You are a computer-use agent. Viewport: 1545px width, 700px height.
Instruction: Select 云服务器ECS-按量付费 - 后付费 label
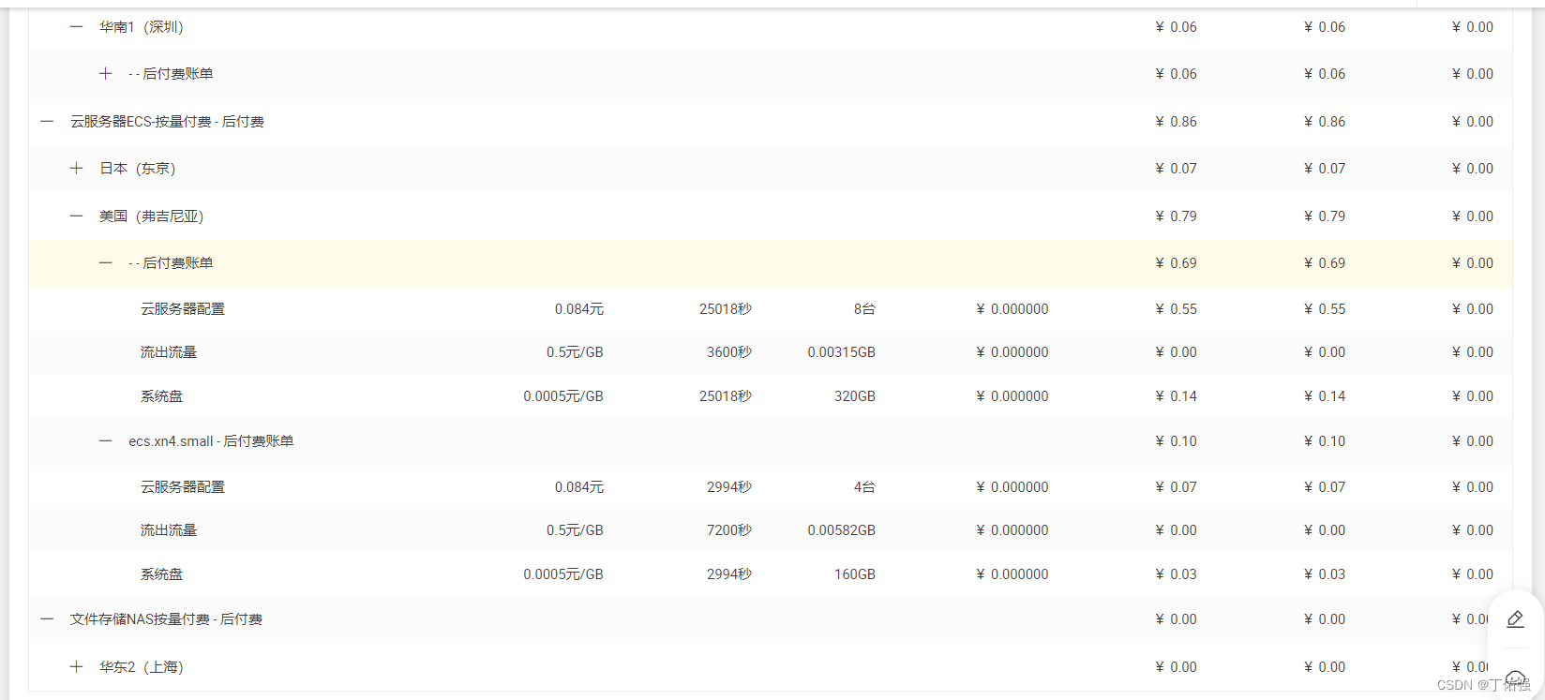(x=167, y=122)
